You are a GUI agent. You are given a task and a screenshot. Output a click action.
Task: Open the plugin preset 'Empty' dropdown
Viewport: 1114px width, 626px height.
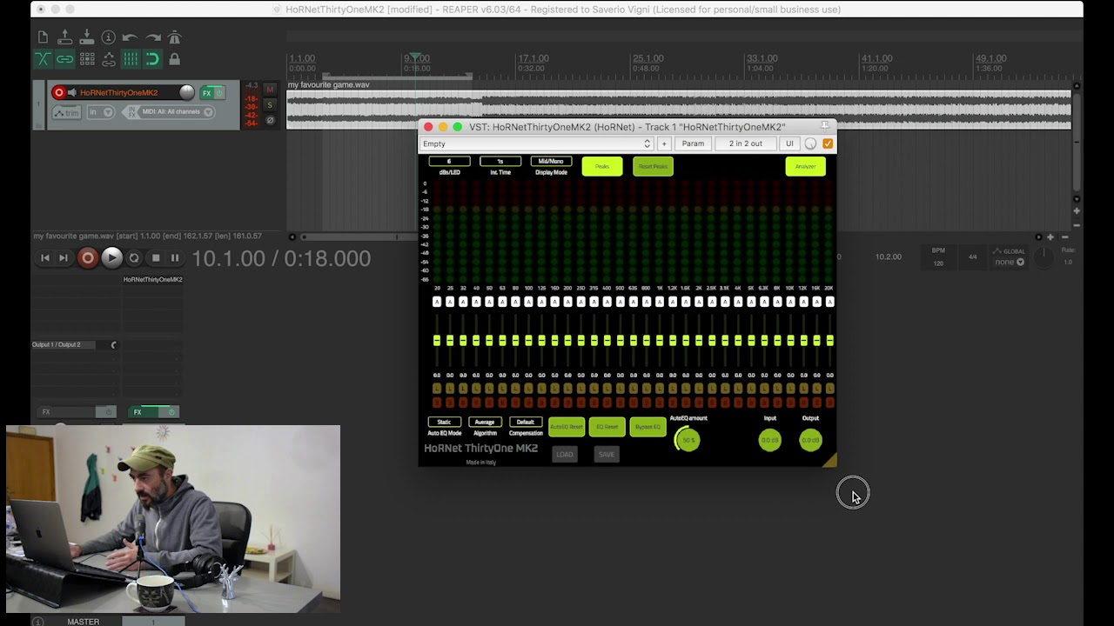(536, 143)
